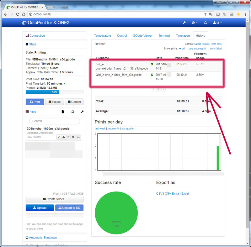
Task: Show prints for last quarter
Action: point(128,129)
